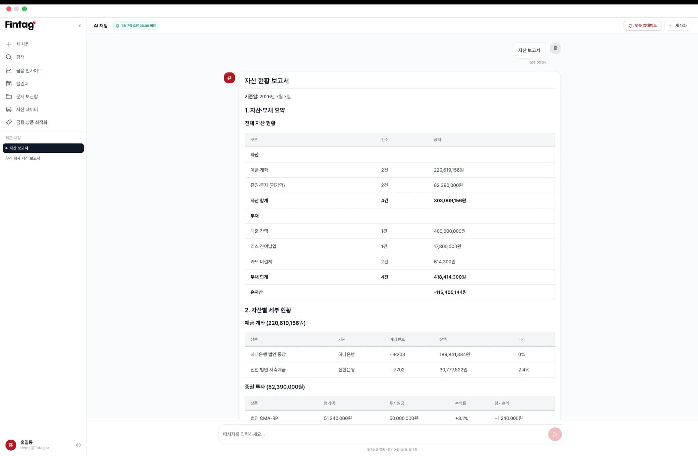
Task: Click the 30,777,822원 balance
Action: click(x=453, y=370)
